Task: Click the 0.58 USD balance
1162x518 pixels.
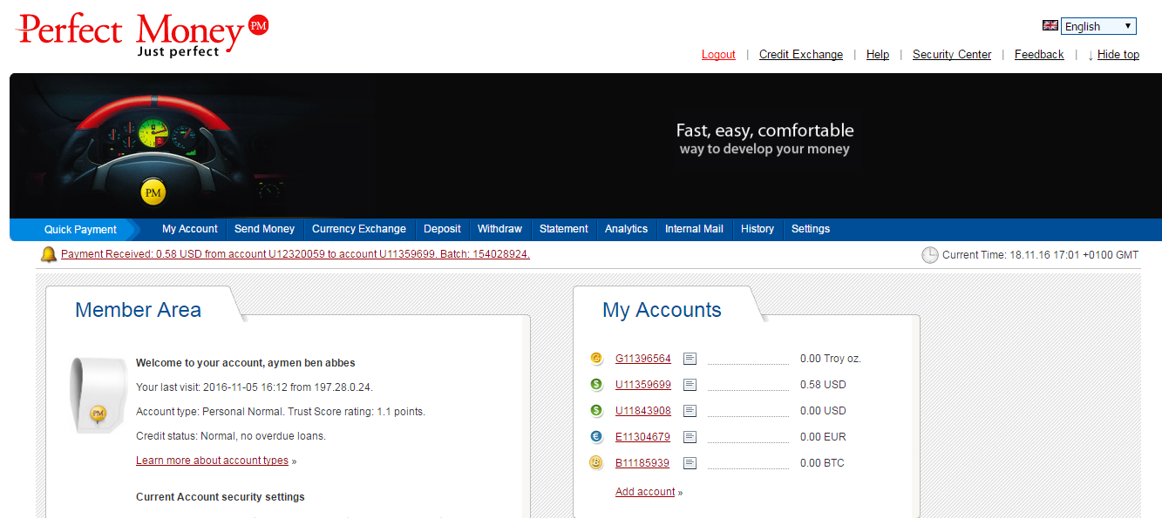Action: pos(823,385)
